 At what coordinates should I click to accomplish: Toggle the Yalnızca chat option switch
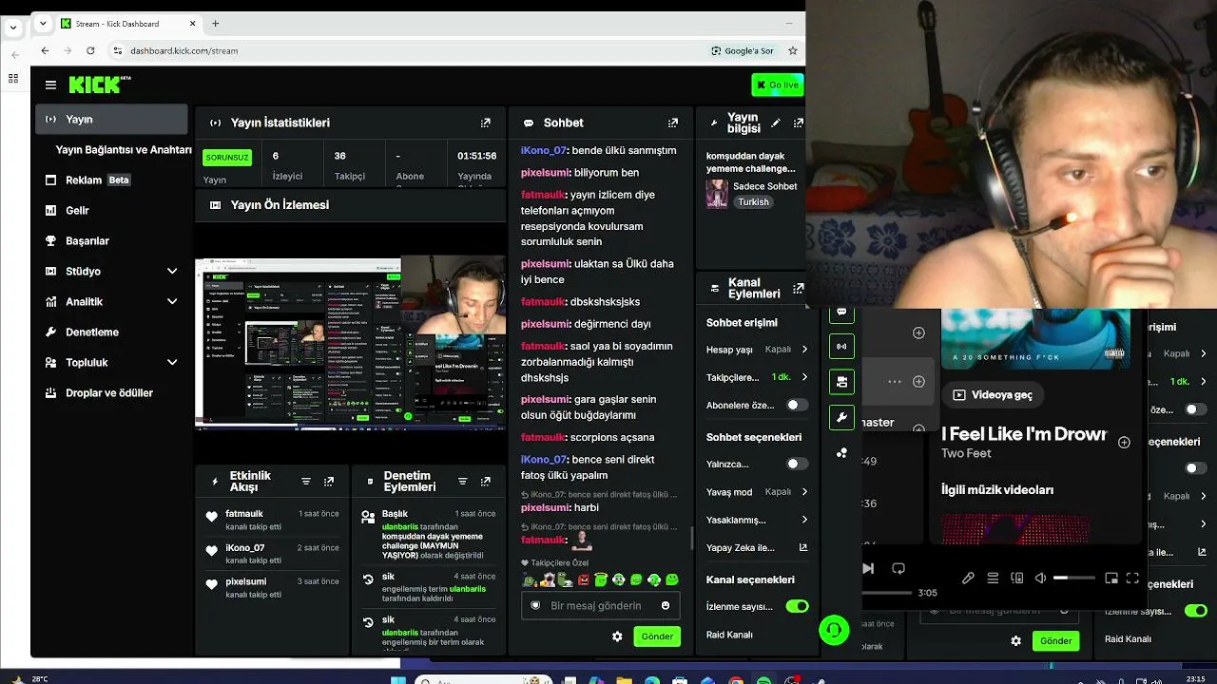point(797,464)
